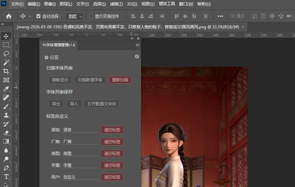Select the History Brush tool
Viewport: 295px width, 187px height.
tap(6, 124)
